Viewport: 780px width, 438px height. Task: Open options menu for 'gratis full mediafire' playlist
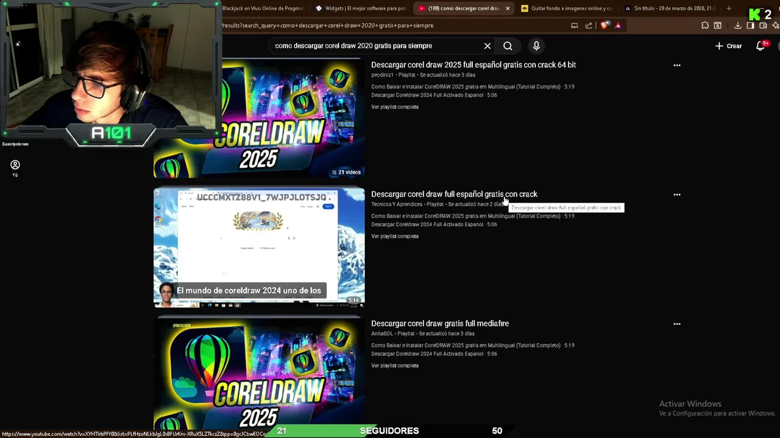click(x=676, y=324)
